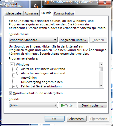
Task: Close the Sound dialog with red X
Action: click(105, 2)
